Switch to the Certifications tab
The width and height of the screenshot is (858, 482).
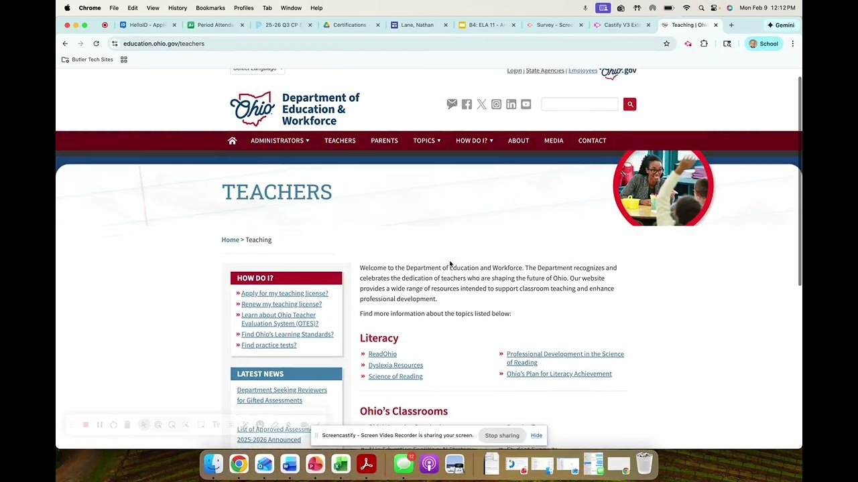click(350, 25)
